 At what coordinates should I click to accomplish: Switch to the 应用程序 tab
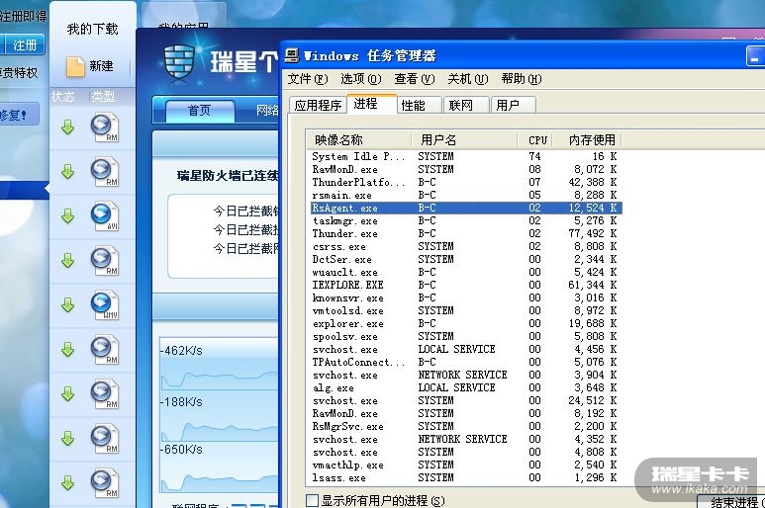(x=318, y=105)
